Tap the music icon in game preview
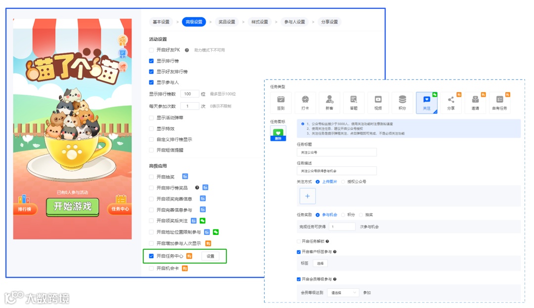The height and width of the screenshot is (308, 534). [x=122, y=41]
